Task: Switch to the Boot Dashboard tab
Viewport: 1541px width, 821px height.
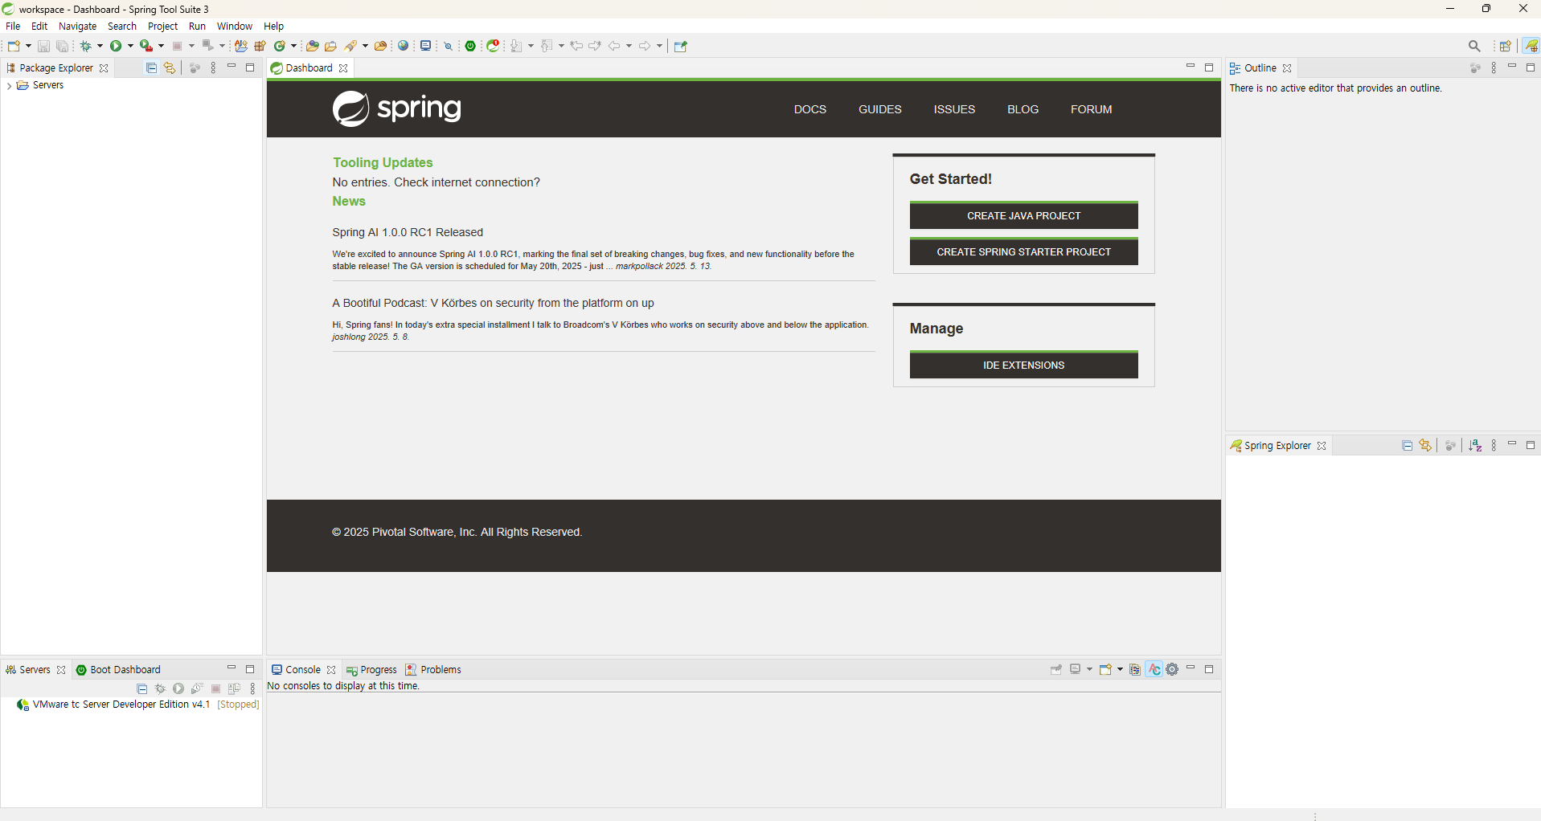Action: [x=118, y=670]
